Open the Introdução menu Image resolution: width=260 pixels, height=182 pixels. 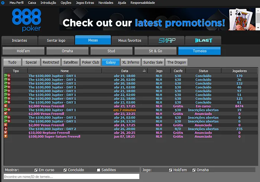point(48,3)
